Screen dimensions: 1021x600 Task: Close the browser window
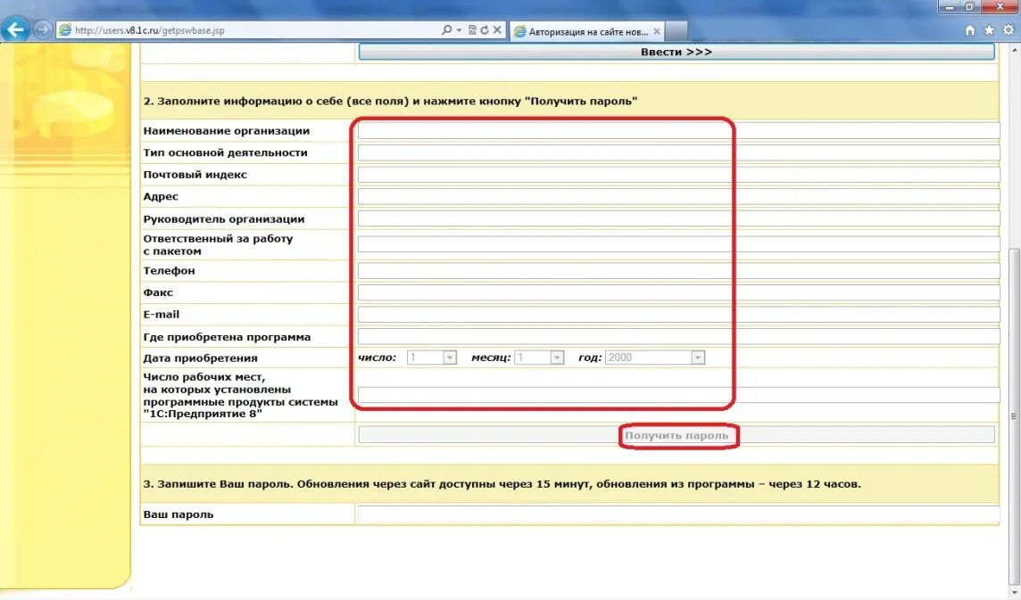1000,6
